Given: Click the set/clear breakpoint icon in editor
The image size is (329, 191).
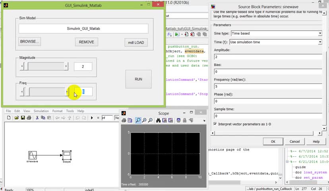Looking at the screenshot, I should click(x=186, y=34).
